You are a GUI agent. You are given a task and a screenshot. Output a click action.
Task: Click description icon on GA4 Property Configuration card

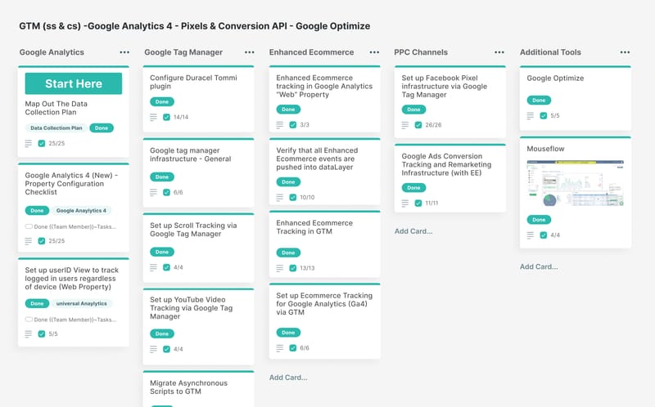(28, 241)
